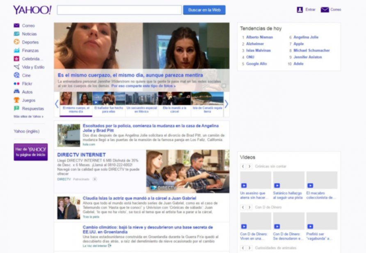
Task: Click the 'Por eso comparte este tipo de fotos' link
Action: pyautogui.click(x=143, y=86)
